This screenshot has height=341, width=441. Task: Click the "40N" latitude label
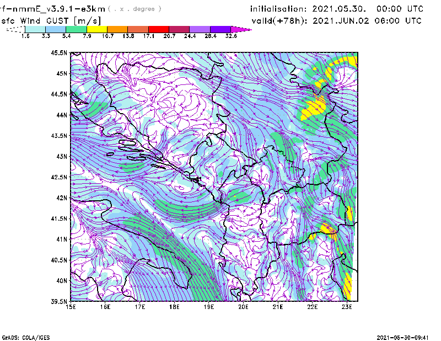pyautogui.click(x=62, y=281)
